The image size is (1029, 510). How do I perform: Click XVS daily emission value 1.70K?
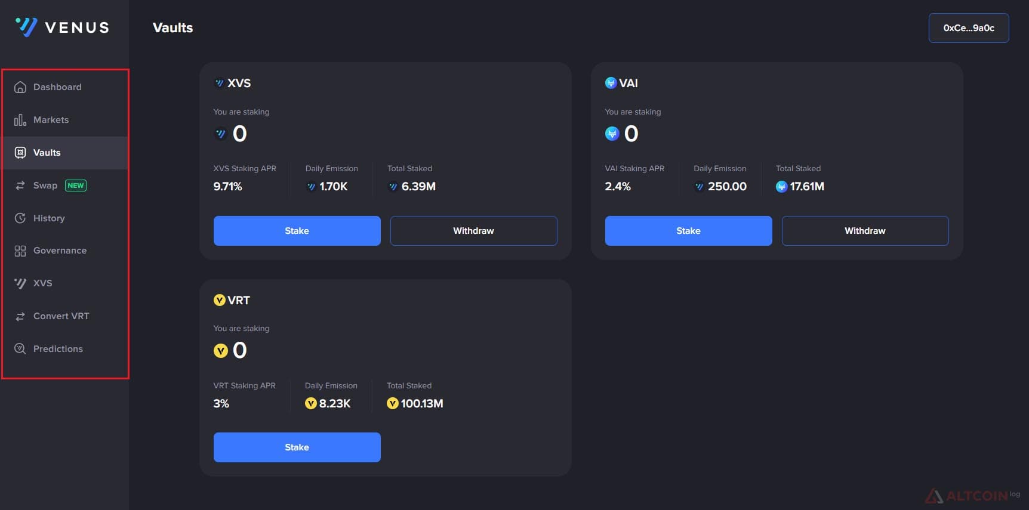click(334, 187)
